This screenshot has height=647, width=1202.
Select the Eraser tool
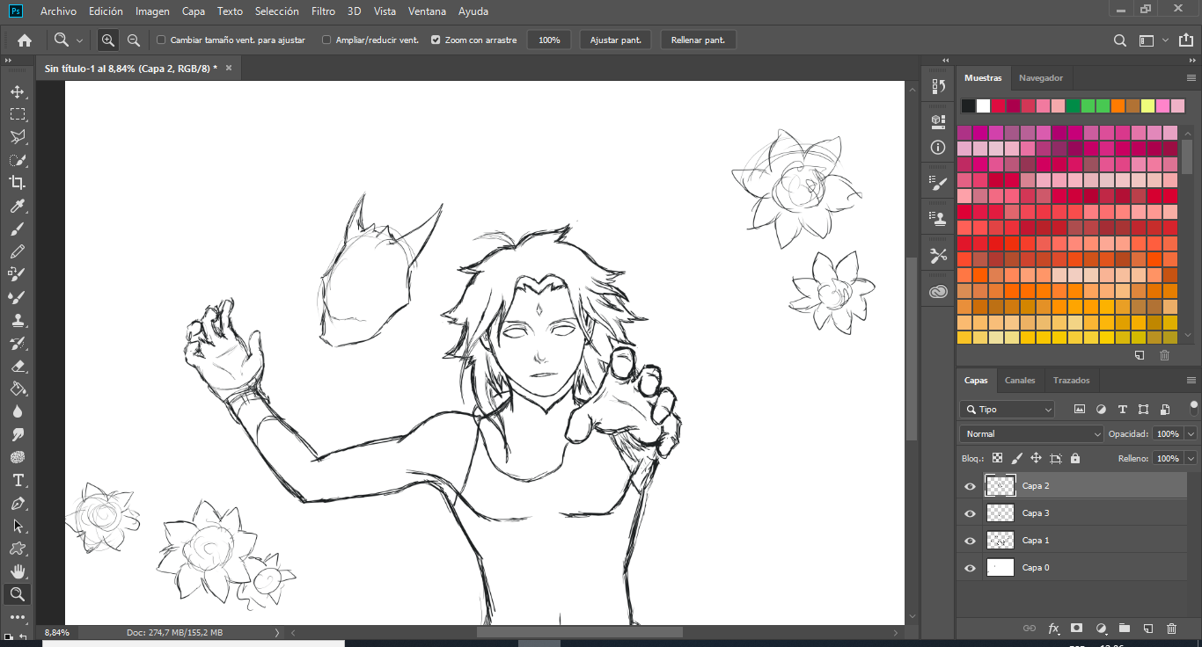(18, 366)
